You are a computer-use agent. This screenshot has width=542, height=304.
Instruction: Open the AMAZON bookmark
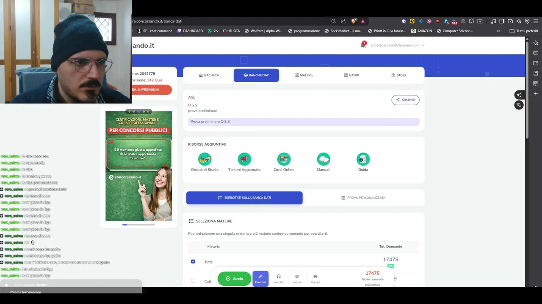pos(422,31)
